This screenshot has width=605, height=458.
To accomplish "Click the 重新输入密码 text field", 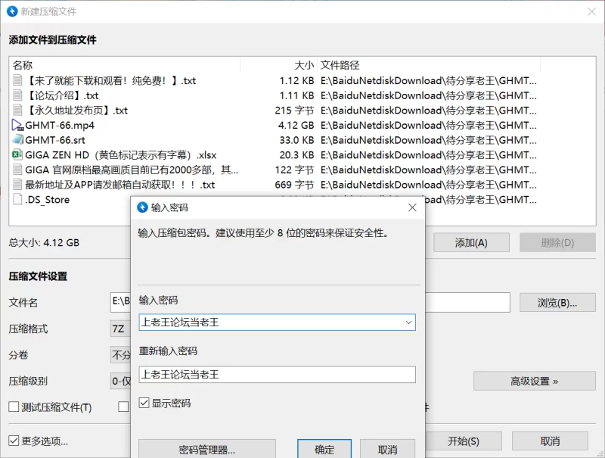I will coord(277,374).
